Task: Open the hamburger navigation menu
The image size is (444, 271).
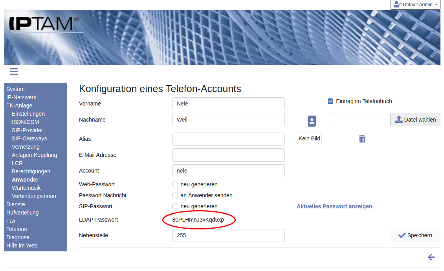Action: (x=14, y=71)
